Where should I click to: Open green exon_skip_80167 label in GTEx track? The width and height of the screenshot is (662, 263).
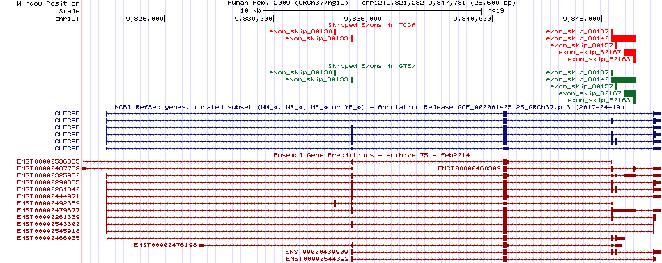[590, 93]
